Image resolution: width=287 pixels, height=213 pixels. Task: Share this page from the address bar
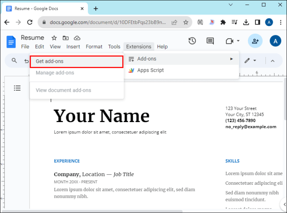(174, 22)
